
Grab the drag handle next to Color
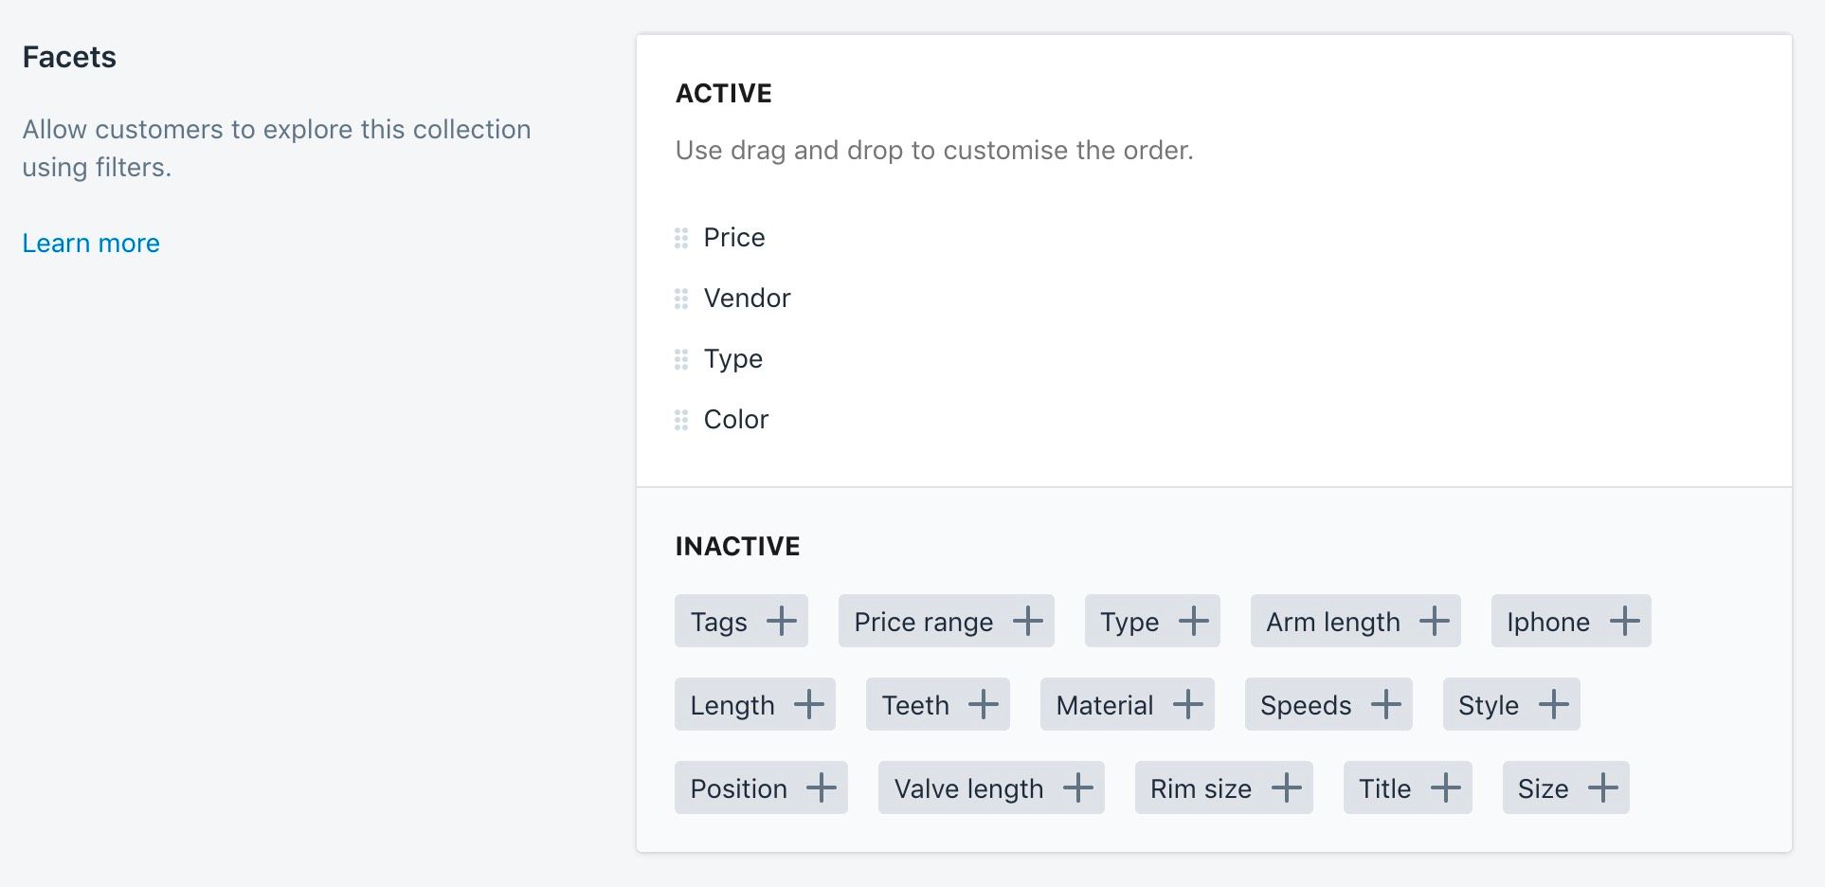(680, 420)
